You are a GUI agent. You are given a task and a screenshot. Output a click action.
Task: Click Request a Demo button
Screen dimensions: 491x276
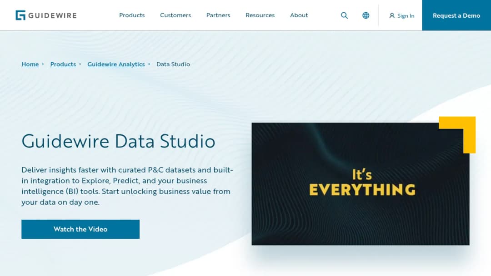coord(456,15)
